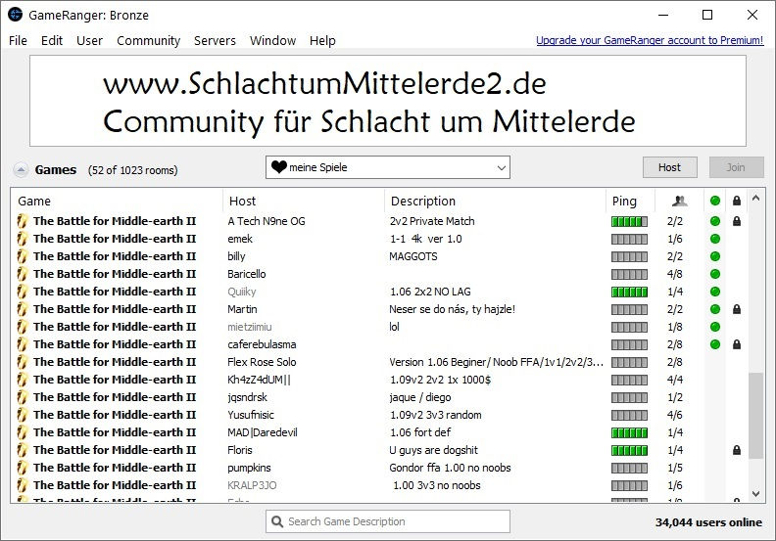Open the Community menu
This screenshot has width=776, height=541.
[x=149, y=40]
